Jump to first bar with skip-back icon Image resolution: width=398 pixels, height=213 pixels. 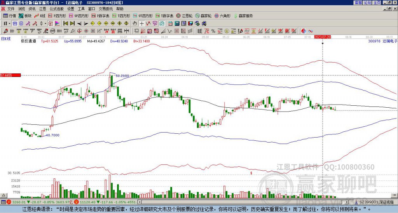[x=65, y=24]
